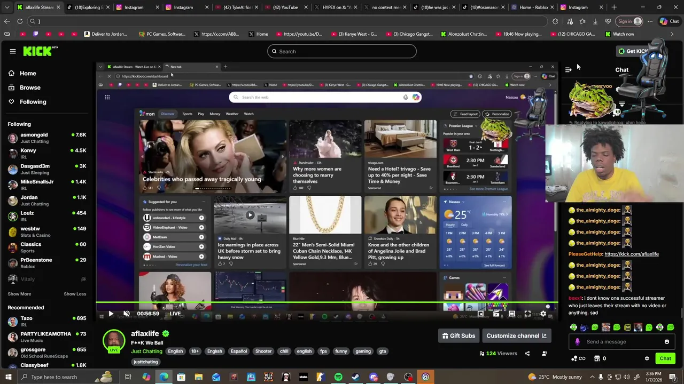Open MikeSmallsJr's channel from Following
Viewport: 684px width, 384px height.
coord(47,185)
